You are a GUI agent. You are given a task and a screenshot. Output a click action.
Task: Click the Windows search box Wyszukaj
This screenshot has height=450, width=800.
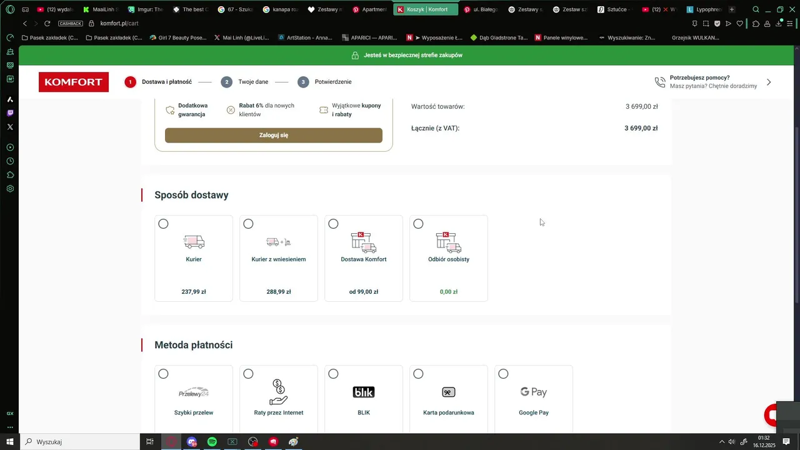[80, 442]
